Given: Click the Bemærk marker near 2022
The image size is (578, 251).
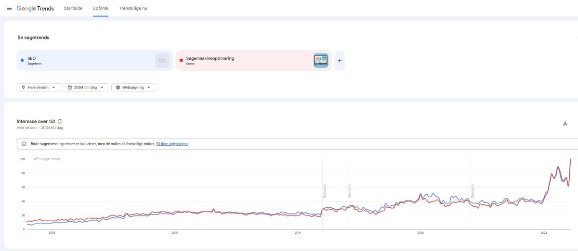Looking at the screenshot, I should 473,190.
